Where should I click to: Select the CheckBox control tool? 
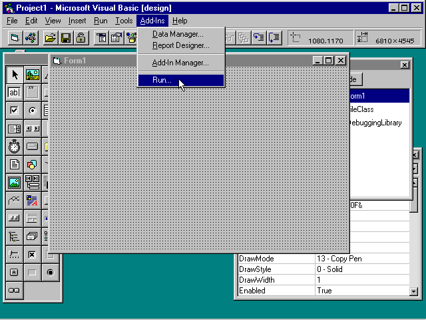point(14,111)
